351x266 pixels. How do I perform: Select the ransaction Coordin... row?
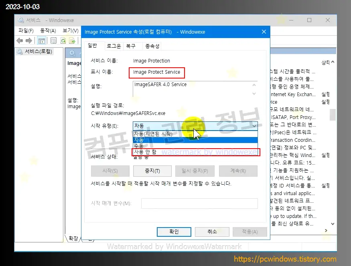point(300,140)
